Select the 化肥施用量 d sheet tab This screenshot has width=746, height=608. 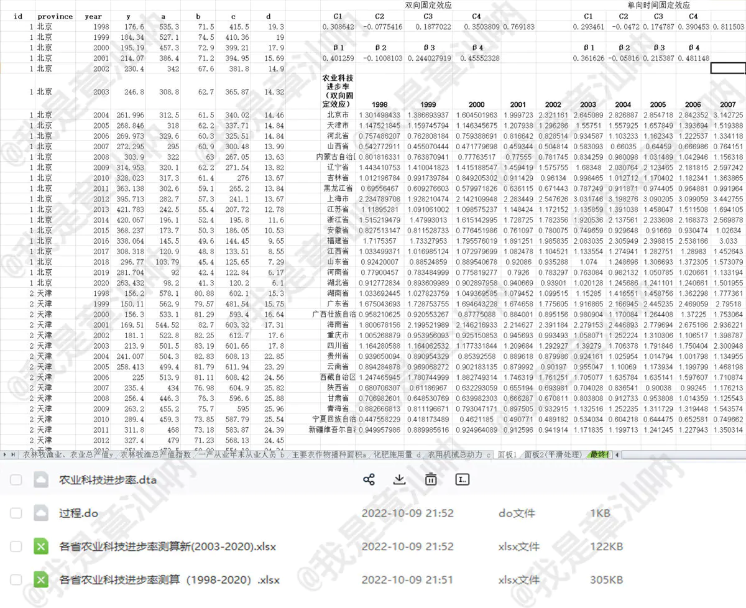[x=398, y=455]
